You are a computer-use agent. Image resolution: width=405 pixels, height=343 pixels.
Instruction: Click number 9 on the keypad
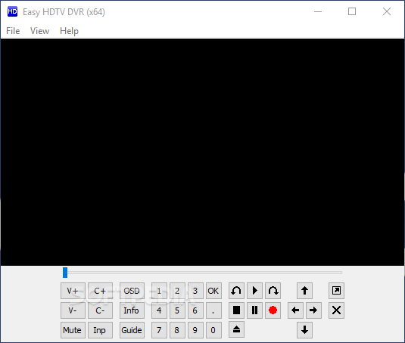click(x=195, y=330)
